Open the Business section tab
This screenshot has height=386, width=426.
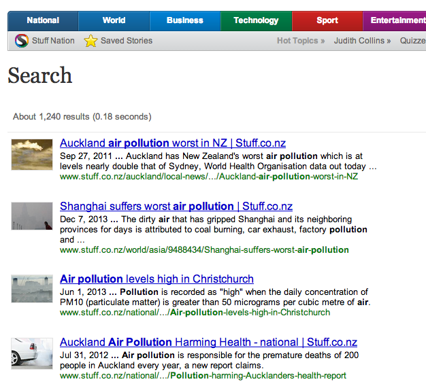point(184,20)
